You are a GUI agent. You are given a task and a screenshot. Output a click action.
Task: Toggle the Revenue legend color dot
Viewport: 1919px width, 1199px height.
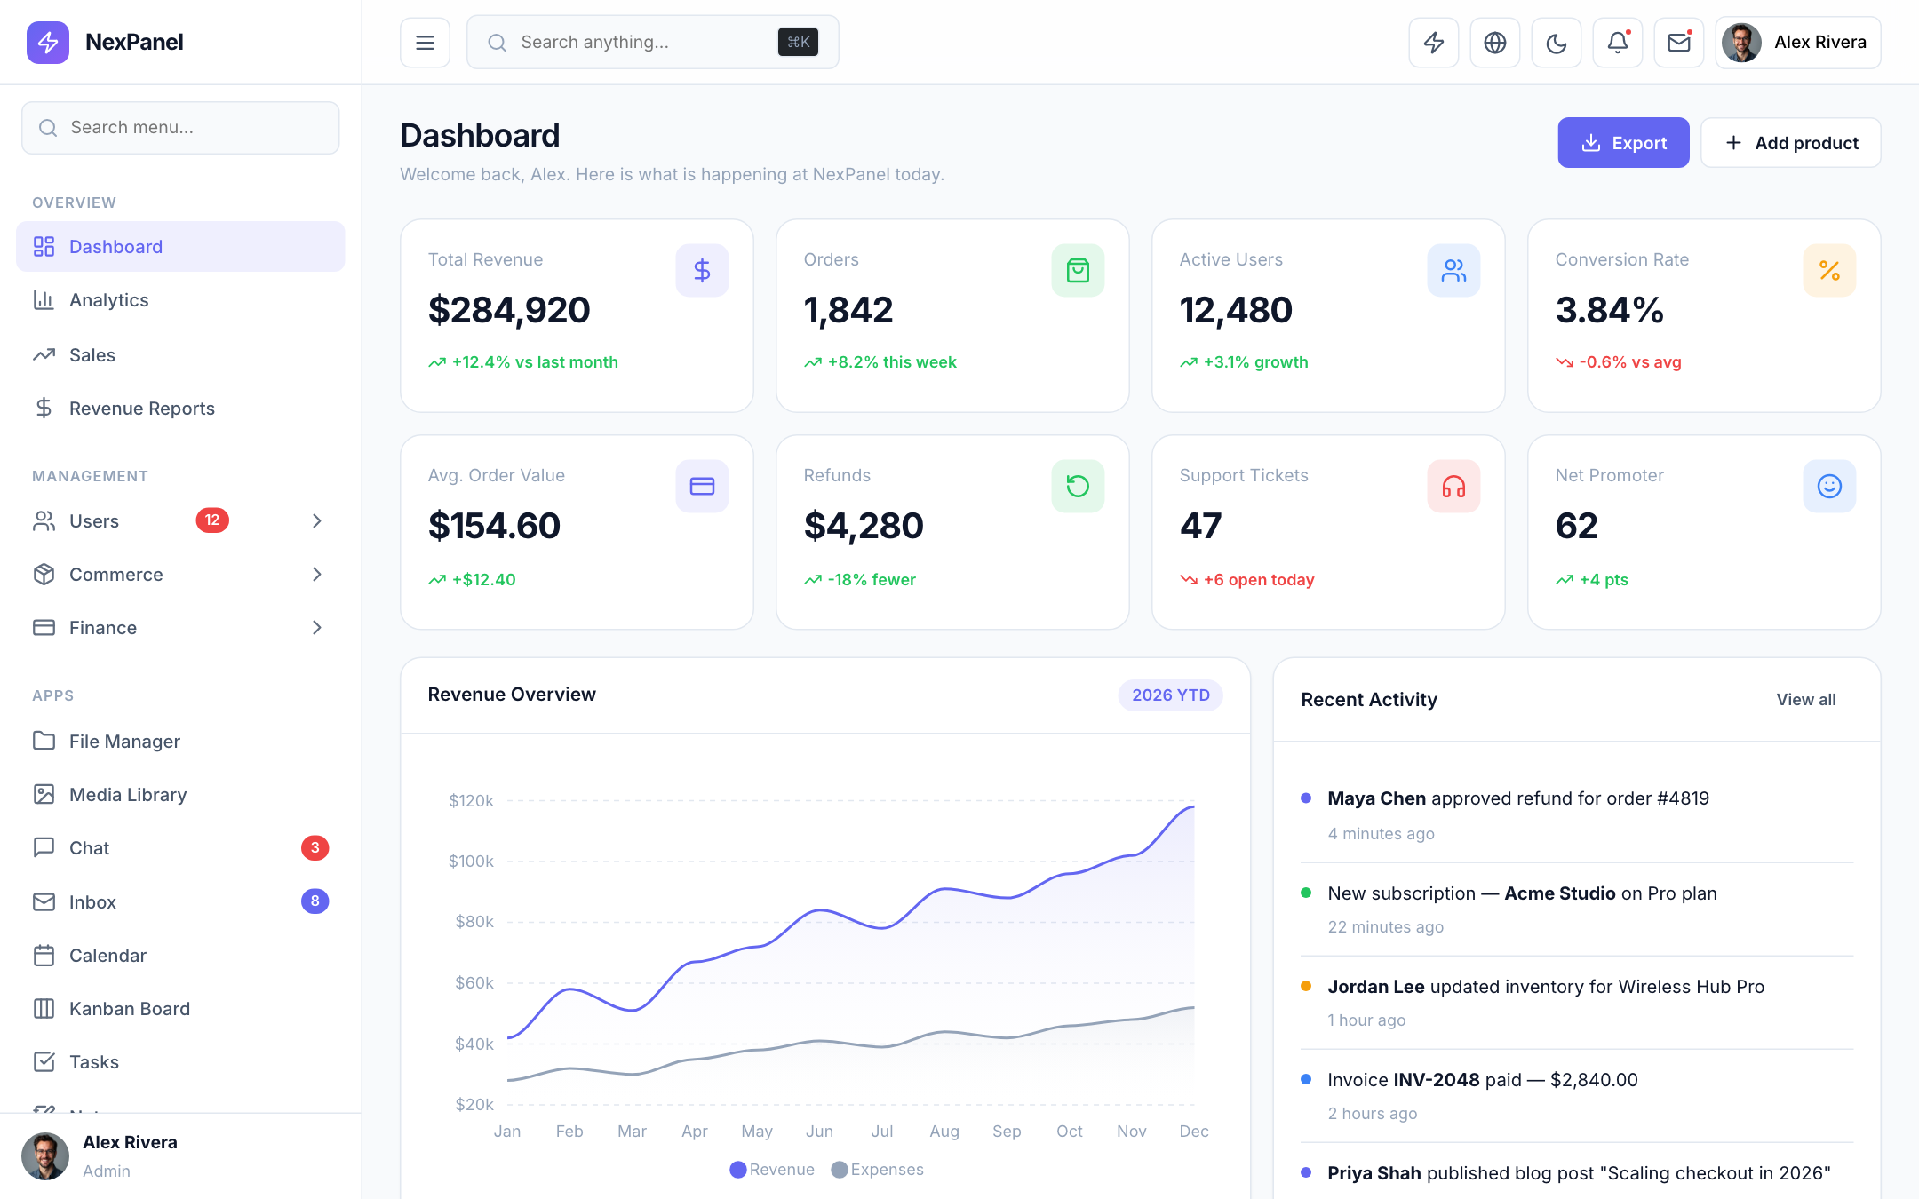click(x=737, y=1169)
